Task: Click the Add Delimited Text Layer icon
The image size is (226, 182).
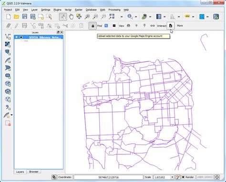Action: pos(8,107)
